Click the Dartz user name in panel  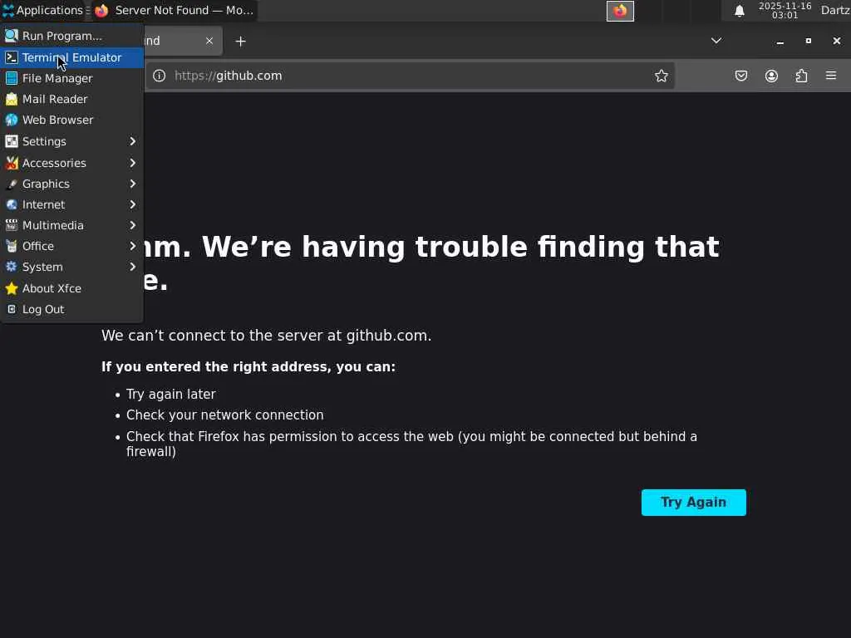(x=834, y=10)
